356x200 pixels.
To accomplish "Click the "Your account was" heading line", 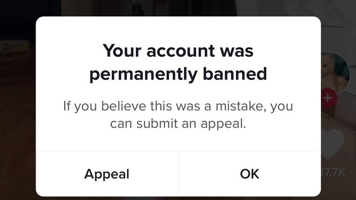I will [x=178, y=51].
